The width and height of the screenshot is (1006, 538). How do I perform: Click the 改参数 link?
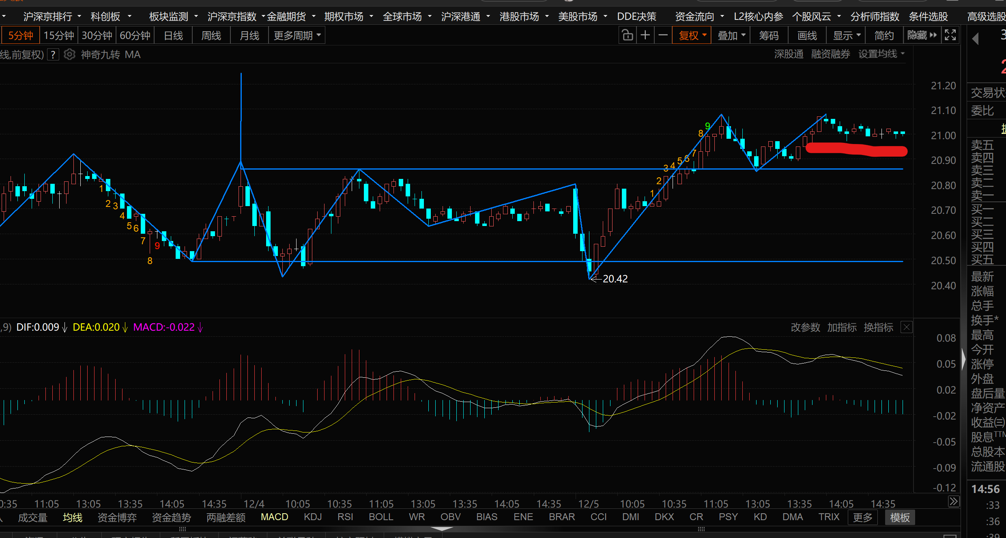pos(805,327)
